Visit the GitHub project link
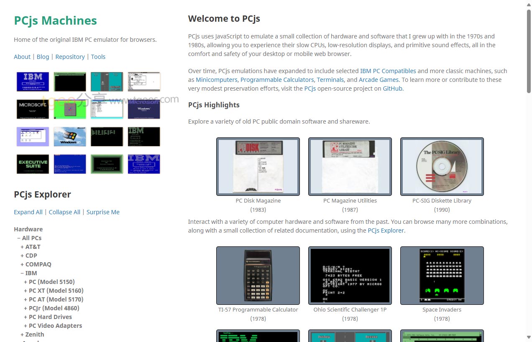Screen dimensions: 532x342 click(x=392, y=89)
